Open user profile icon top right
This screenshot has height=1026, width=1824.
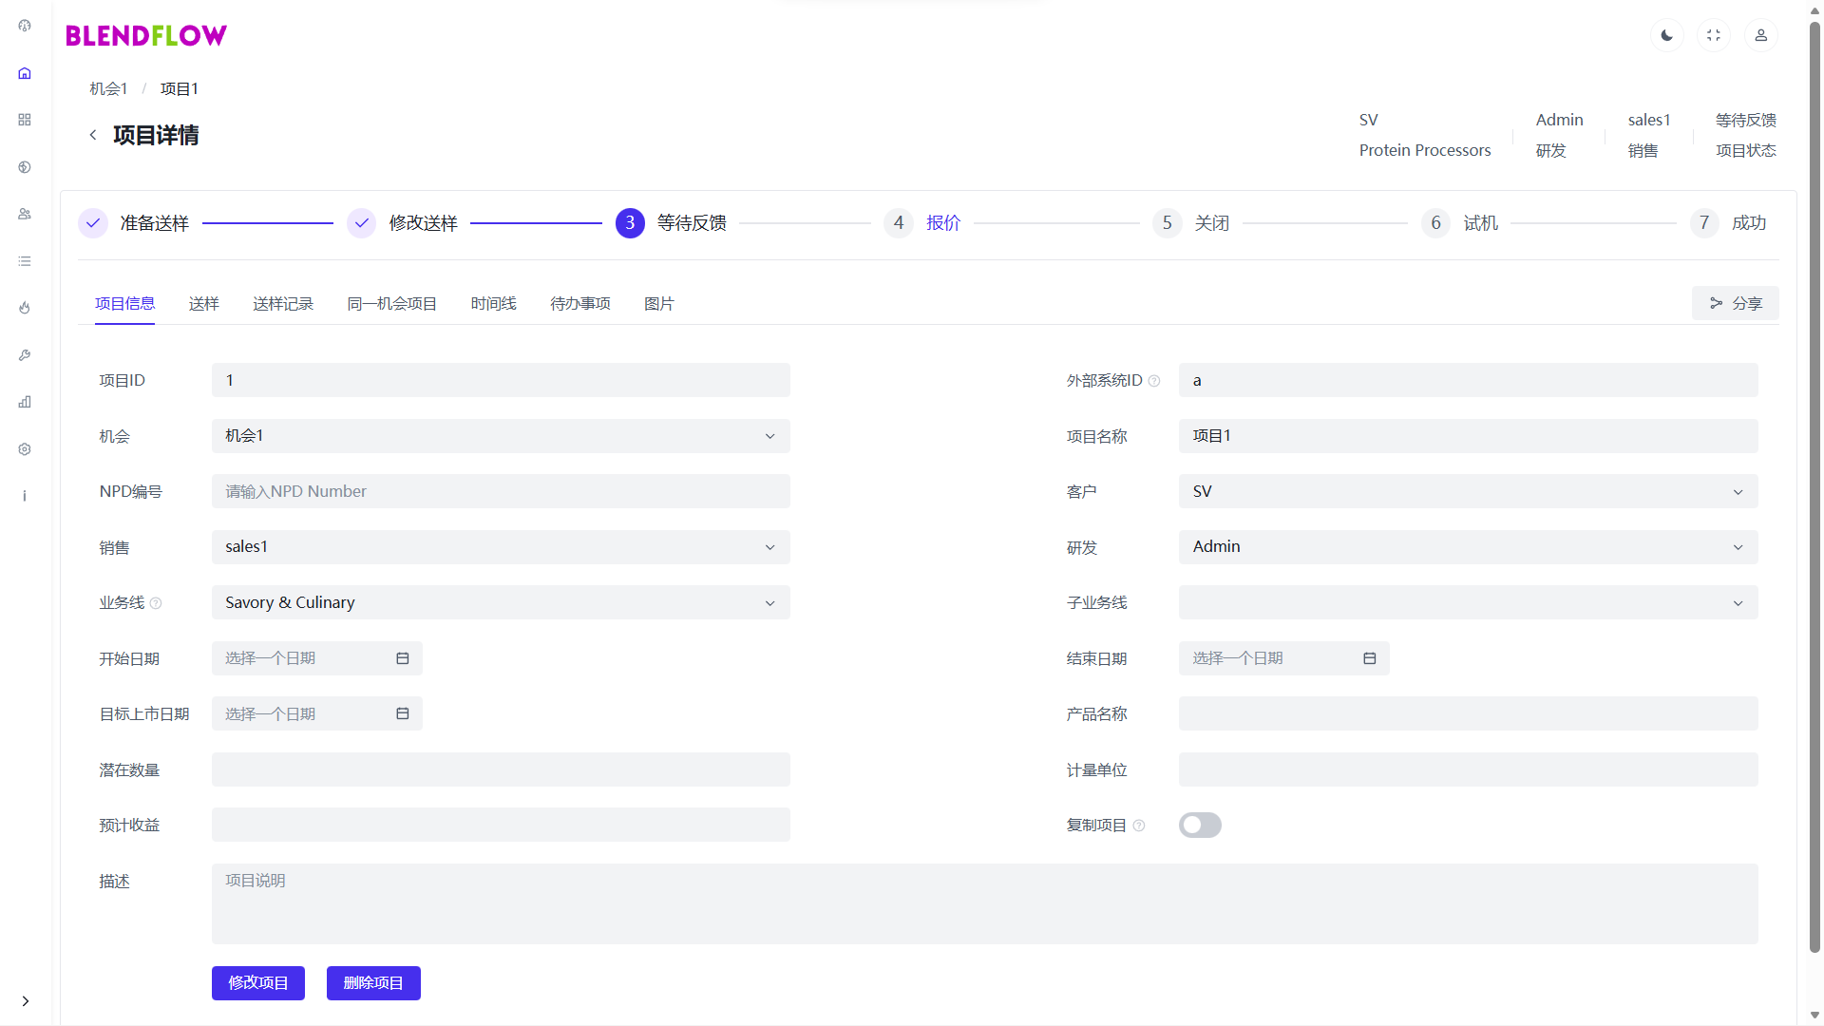[x=1760, y=35]
